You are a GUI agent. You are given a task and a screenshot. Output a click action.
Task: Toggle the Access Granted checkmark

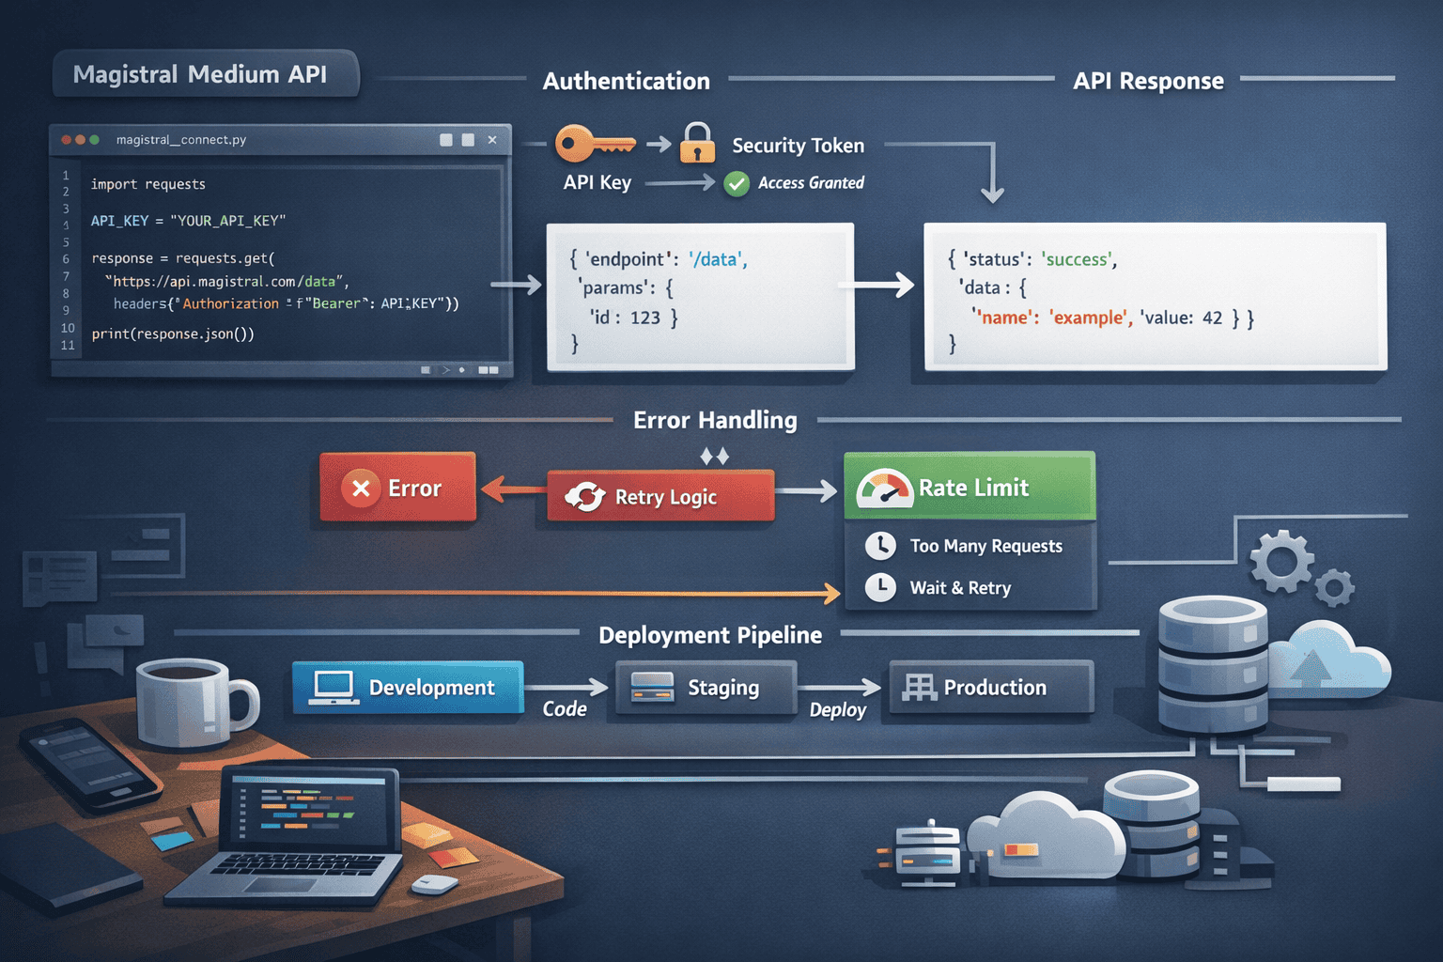coord(738,183)
